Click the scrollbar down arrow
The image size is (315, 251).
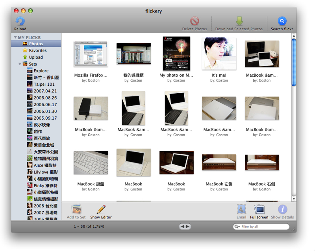pos(294,199)
